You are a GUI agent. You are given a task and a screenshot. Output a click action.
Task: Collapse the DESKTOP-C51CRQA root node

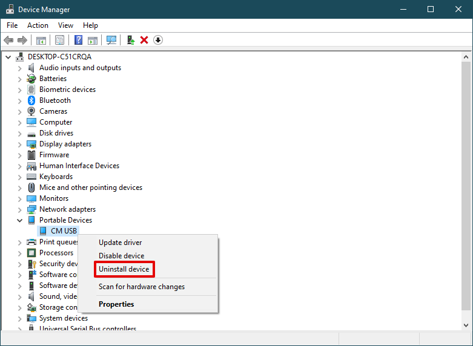pos(8,57)
